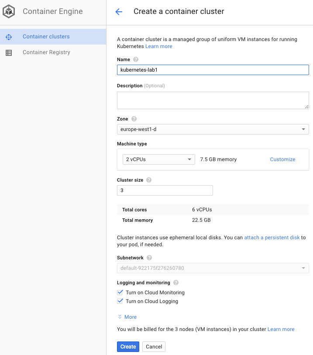The width and height of the screenshot is (313, 355).
Task: Open the help icon beside Zone
Action: click(x=134, y=118)
